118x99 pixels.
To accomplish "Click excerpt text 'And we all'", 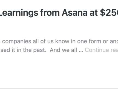I will point(63,50).
